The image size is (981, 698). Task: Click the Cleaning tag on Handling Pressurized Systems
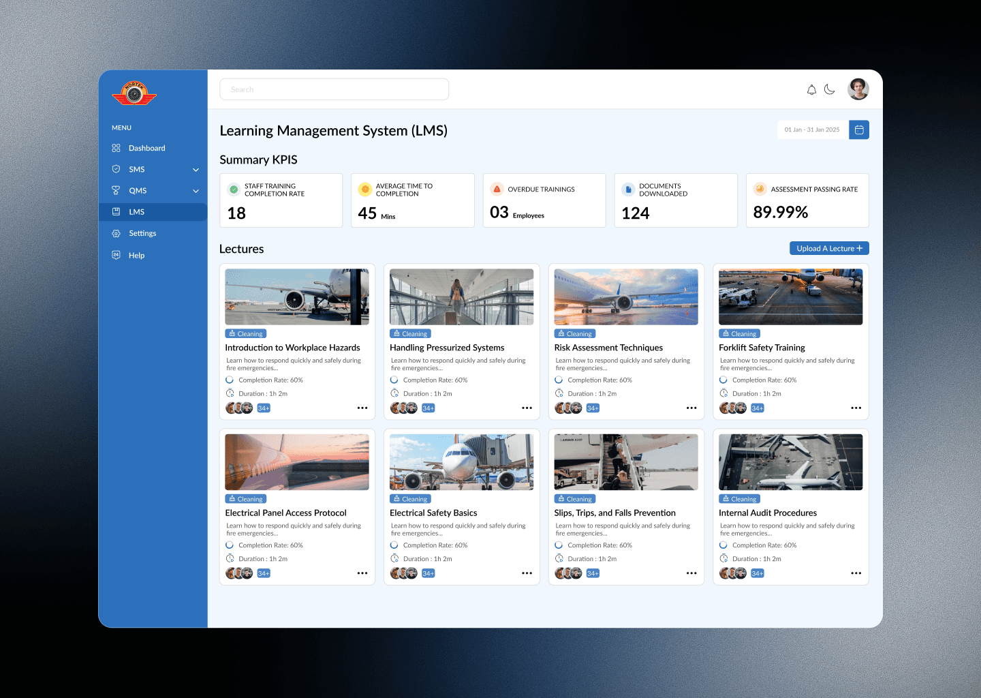click(410, 334)
